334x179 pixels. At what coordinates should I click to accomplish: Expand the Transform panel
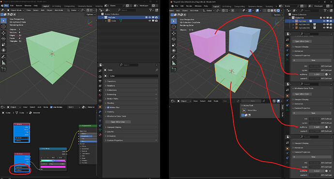131,82
